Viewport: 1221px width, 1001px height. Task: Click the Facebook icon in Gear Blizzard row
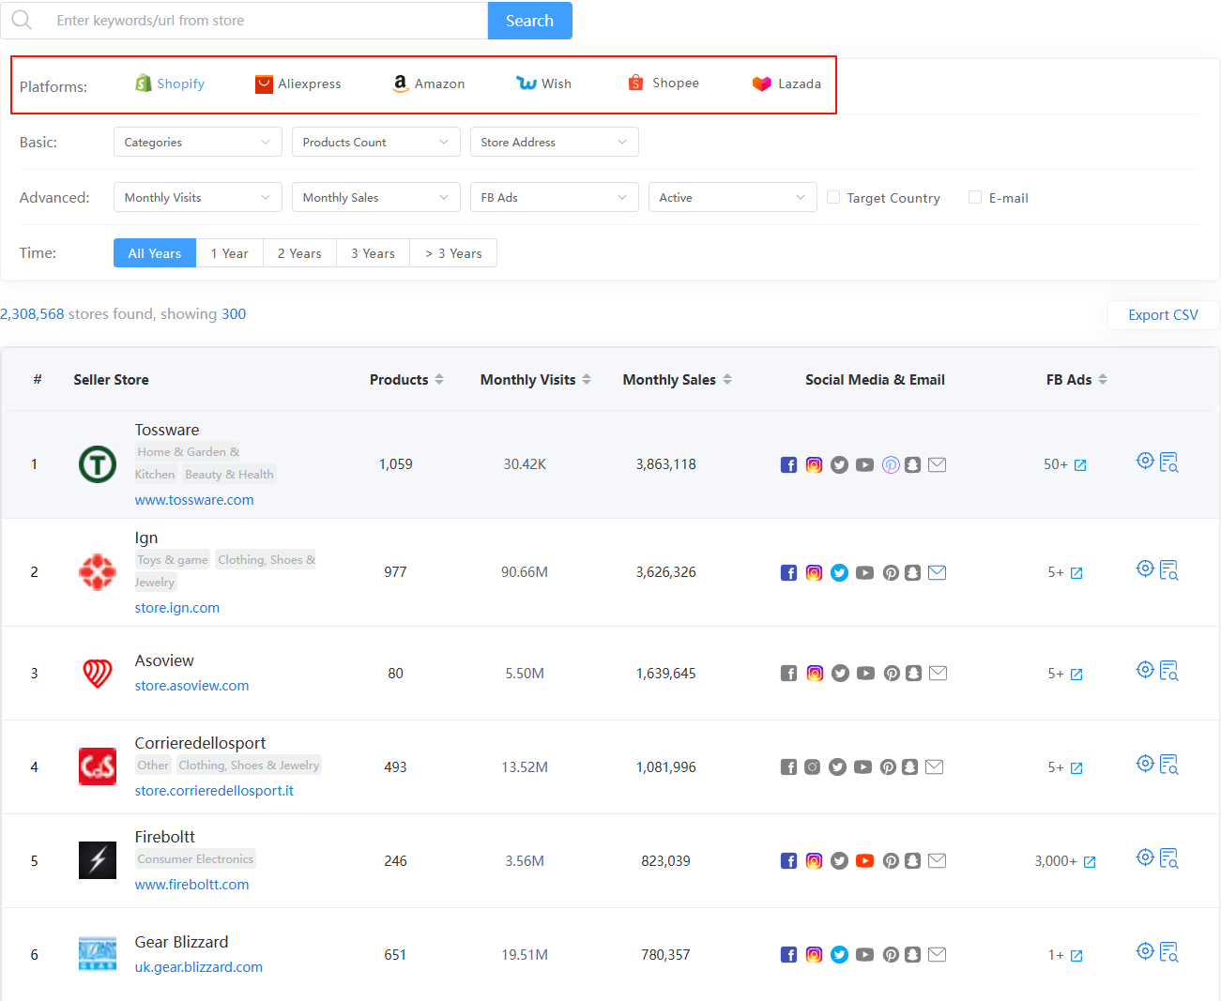pos(788,954)
